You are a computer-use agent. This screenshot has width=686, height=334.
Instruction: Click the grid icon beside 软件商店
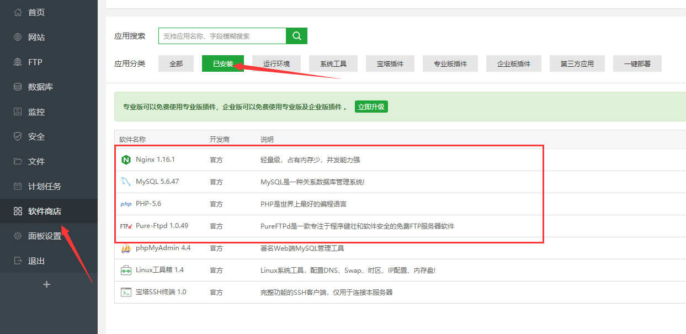pos(18,211)
